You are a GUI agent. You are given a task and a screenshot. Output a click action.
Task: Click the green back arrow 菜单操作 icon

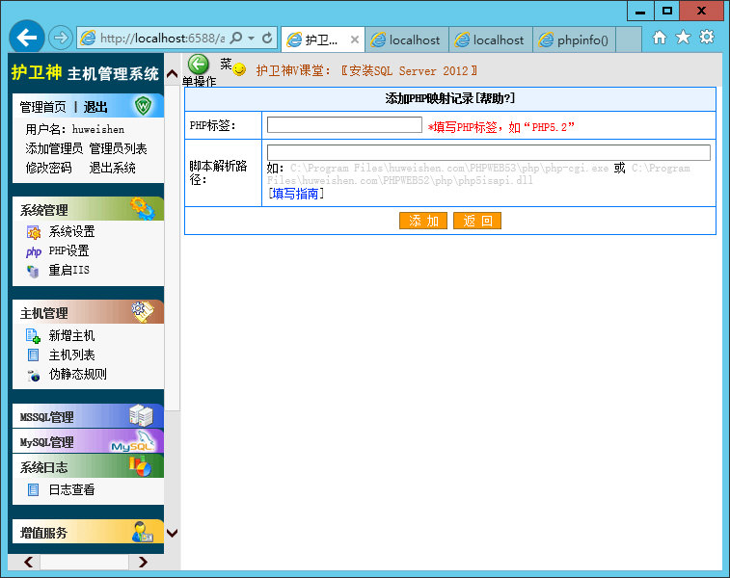(x=199, y=65)
